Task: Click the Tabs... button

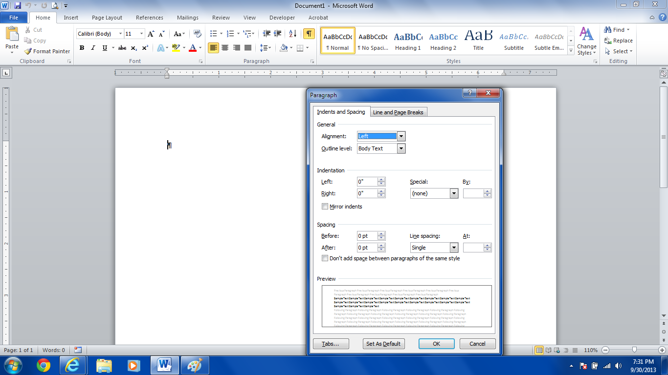Action: coord(331,344)
